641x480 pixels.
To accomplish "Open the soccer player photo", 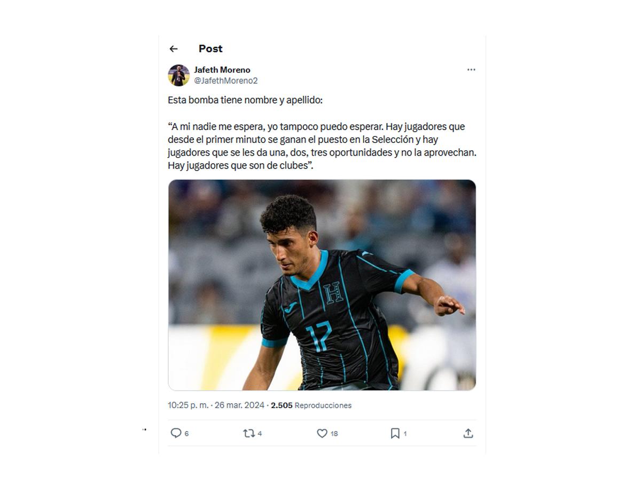I will pos(320,285).
